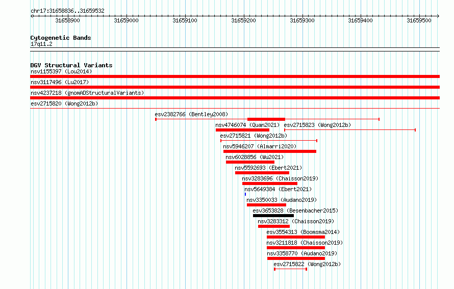Click the red bar for nsv3358770

296,258
